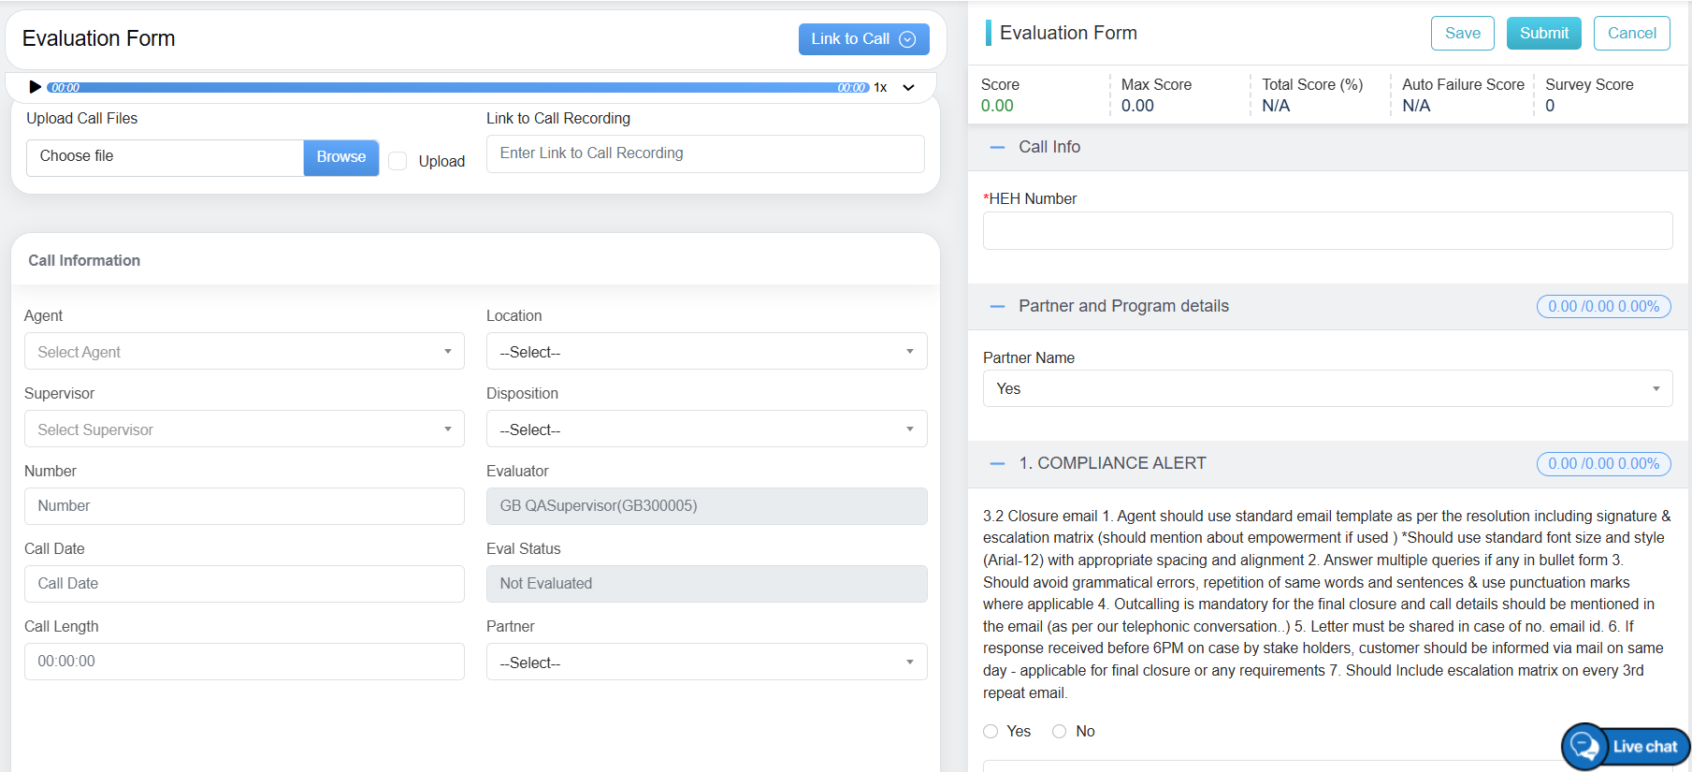Click the Link to Call button
The image size is (1692, 772).
[862, 39]
